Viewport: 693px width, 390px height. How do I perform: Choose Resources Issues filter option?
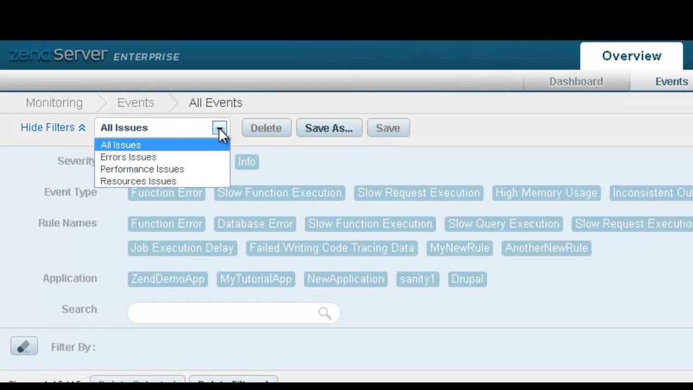162,181
